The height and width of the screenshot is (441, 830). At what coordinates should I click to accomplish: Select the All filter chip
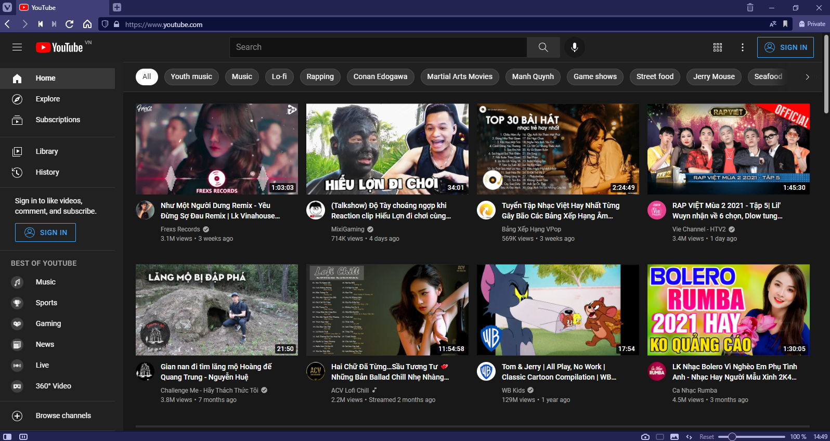(x=147, y=76)
